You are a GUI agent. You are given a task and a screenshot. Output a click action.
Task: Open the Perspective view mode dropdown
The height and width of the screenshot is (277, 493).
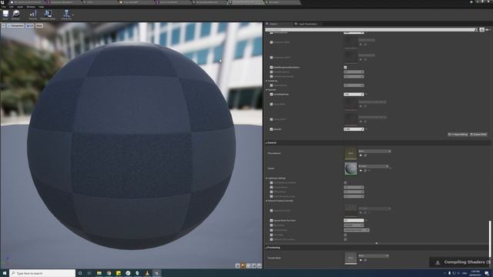[x=15, y=25]
